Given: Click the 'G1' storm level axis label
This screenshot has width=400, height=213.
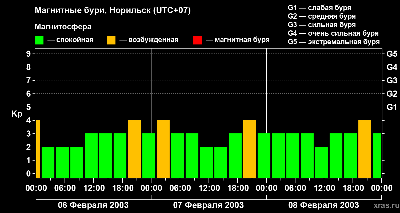Looking at the screenshot, I should [x=392, y=107].
